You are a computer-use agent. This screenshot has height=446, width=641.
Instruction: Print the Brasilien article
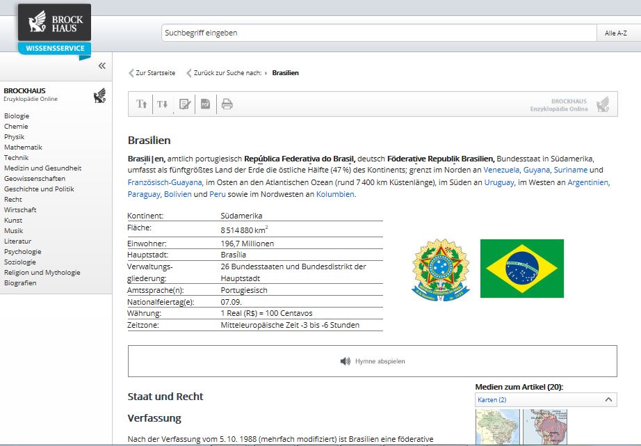[x=227, y=104]
